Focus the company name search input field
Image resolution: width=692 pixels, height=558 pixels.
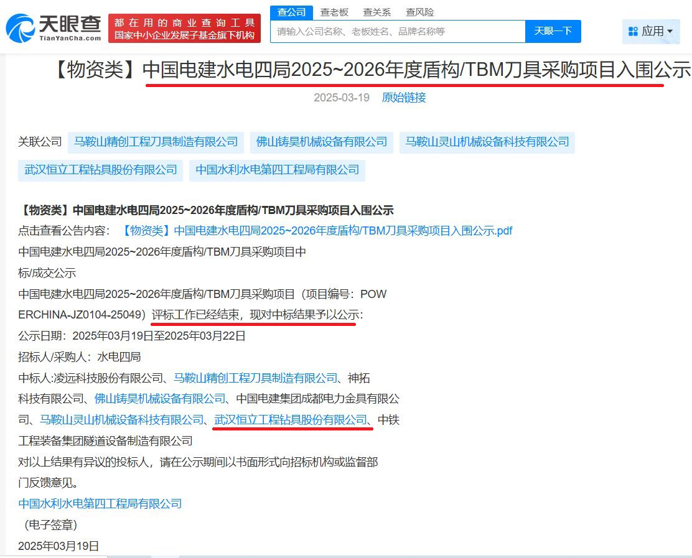click(x=398, y=31)
